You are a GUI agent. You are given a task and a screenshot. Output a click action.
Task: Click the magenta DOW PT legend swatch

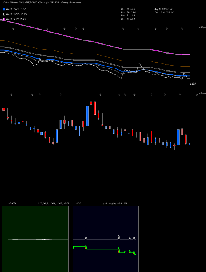4,19
